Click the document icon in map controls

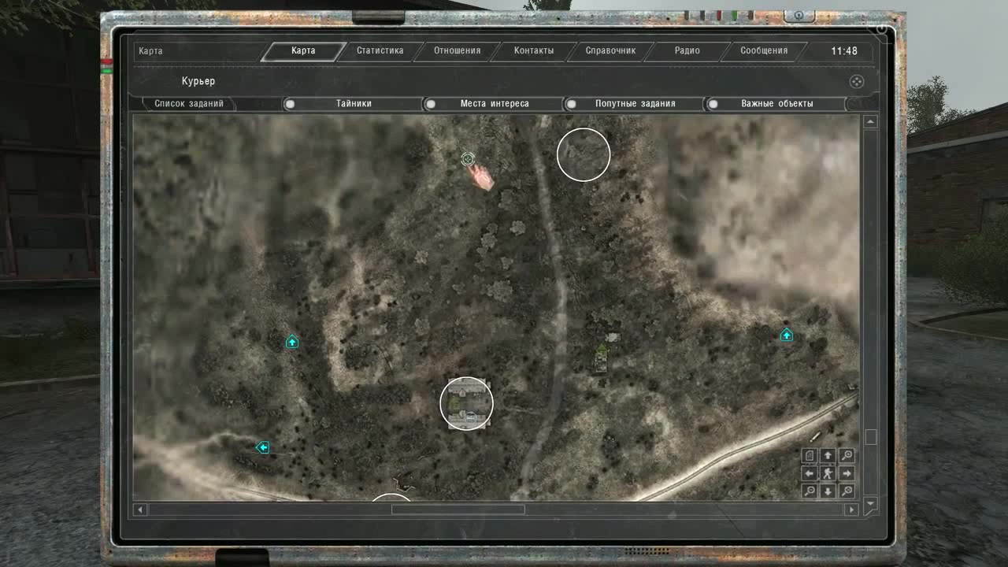(x=809, y=455)
